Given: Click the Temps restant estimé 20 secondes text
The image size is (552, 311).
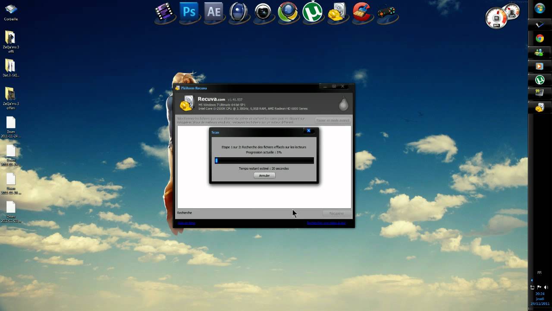Looking at the screenshot, I should 264,168.
